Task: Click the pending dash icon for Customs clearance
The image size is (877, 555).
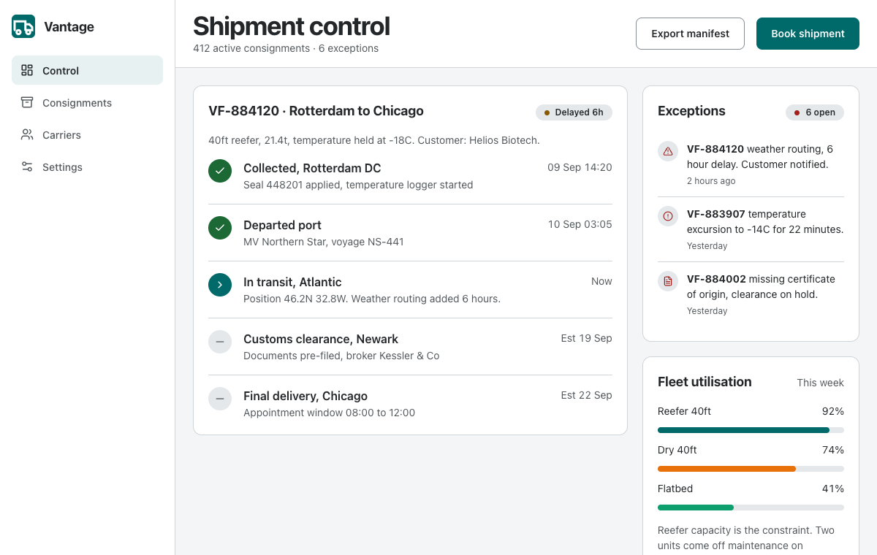Action: [x=220, y=342]
